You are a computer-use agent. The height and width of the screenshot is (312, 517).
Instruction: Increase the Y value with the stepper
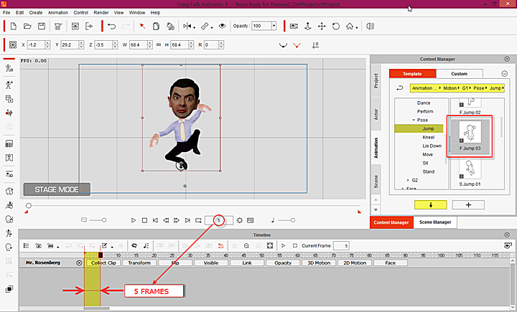tap(81, 43)
